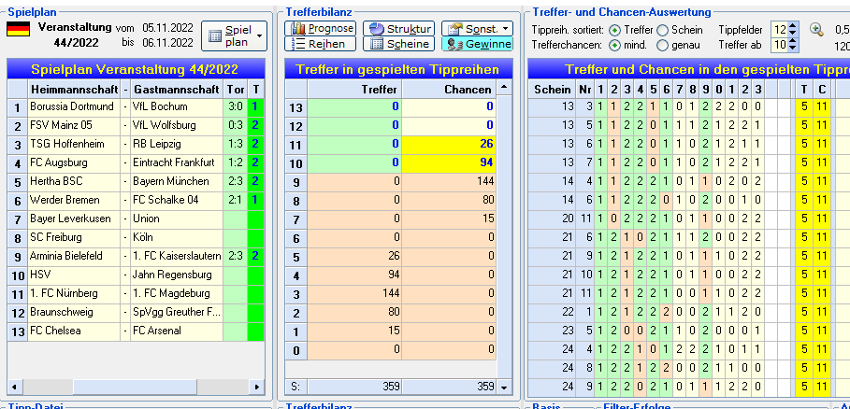Select the genau Trefferchancen option
Image resolution: width=850 pixels, height=409 pixels.
coord(662,45)
